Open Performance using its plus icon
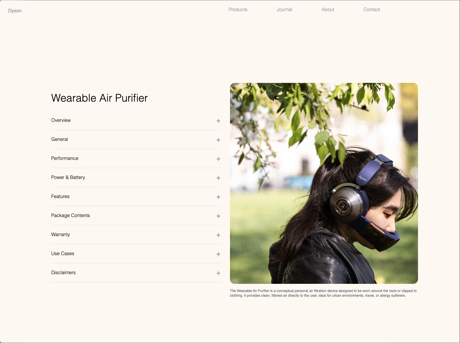This screenshot has height=343, width=460. tap(218, 159)
